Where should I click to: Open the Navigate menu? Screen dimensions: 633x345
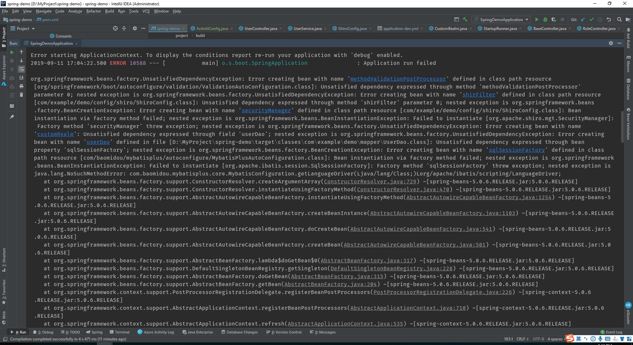pos(44,11)
